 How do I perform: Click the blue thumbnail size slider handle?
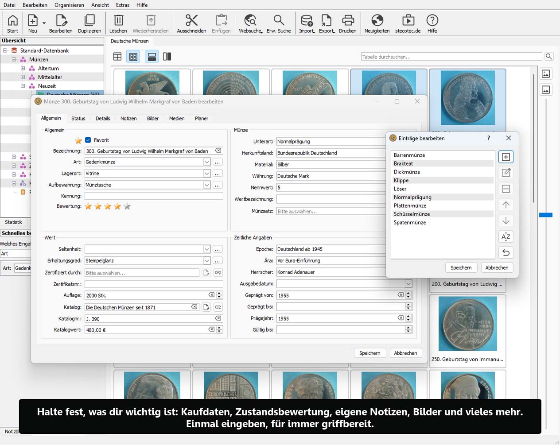(x=545, y=215)
